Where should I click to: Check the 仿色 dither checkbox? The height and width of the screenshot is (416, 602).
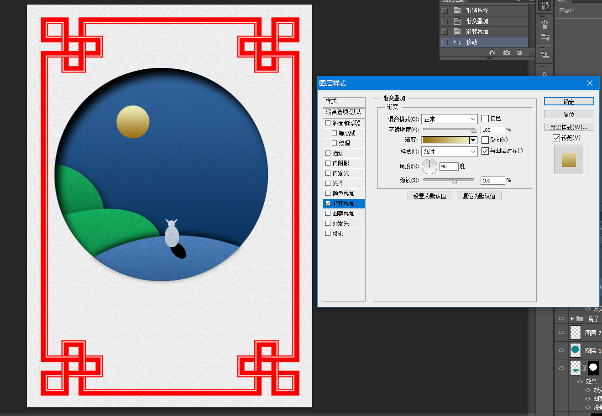[x=485, y=119]
